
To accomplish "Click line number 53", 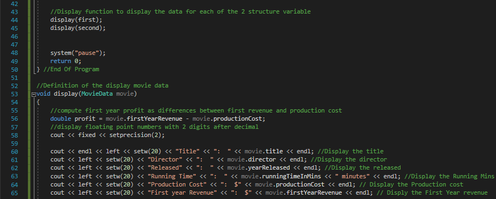I will 15,94.
